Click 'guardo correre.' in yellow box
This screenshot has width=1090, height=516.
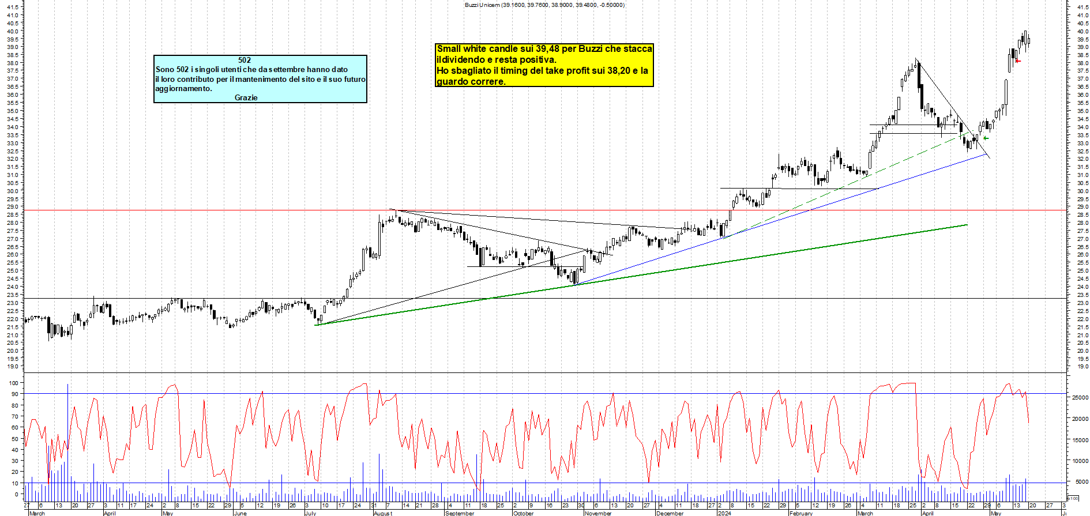click(471, 81)
